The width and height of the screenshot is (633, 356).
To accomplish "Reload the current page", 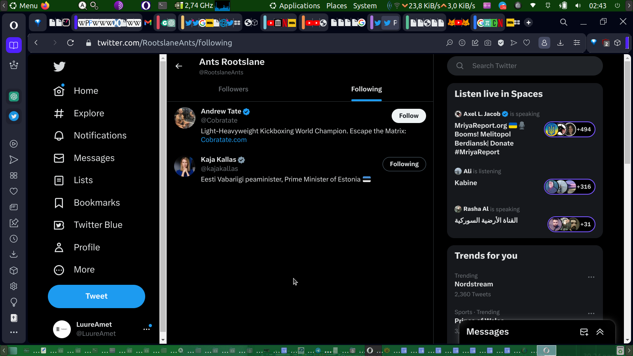I will 70,43.
